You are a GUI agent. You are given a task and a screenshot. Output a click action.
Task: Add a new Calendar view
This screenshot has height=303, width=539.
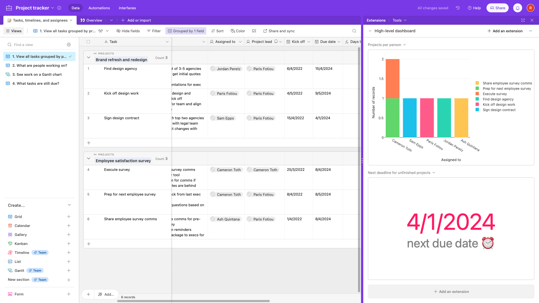click(68, 226)
